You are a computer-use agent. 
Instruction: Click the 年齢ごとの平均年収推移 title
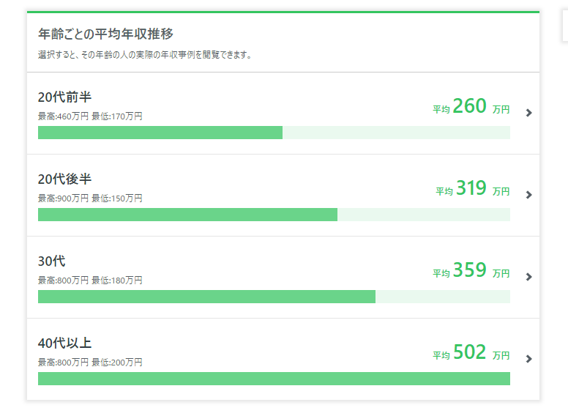(105, 34)
